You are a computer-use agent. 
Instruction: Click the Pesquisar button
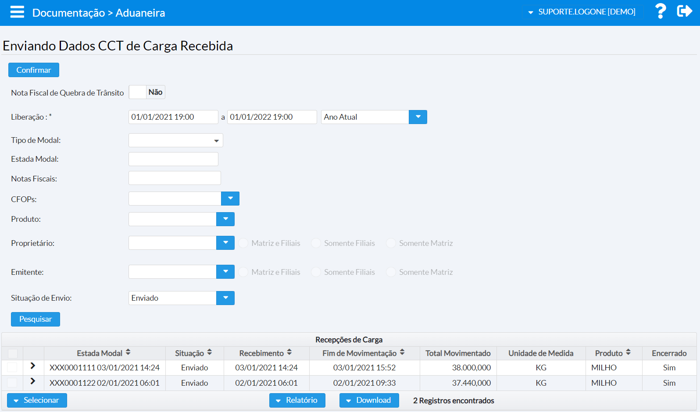36,319
